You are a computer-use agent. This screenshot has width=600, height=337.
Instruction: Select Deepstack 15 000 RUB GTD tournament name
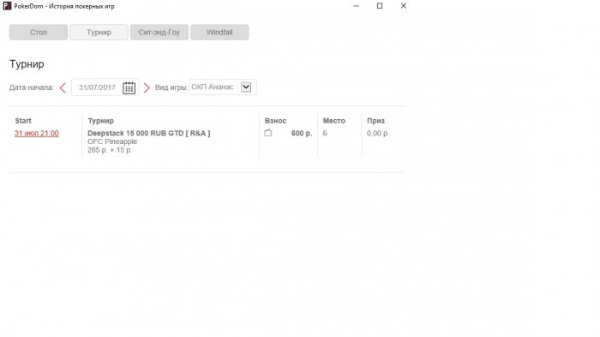(x=149, y=133)
